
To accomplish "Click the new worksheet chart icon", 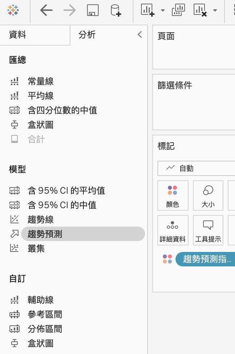I will 148,10.
